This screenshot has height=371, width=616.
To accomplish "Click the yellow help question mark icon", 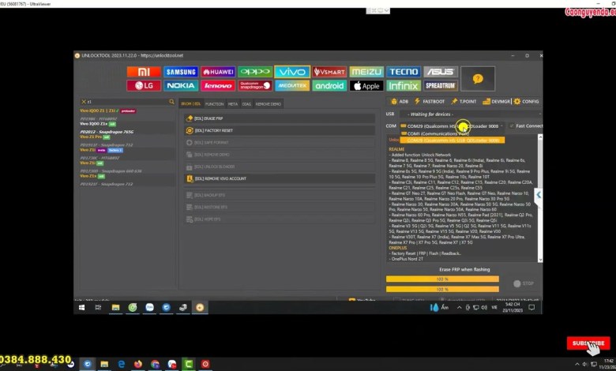I will point(477,78).
